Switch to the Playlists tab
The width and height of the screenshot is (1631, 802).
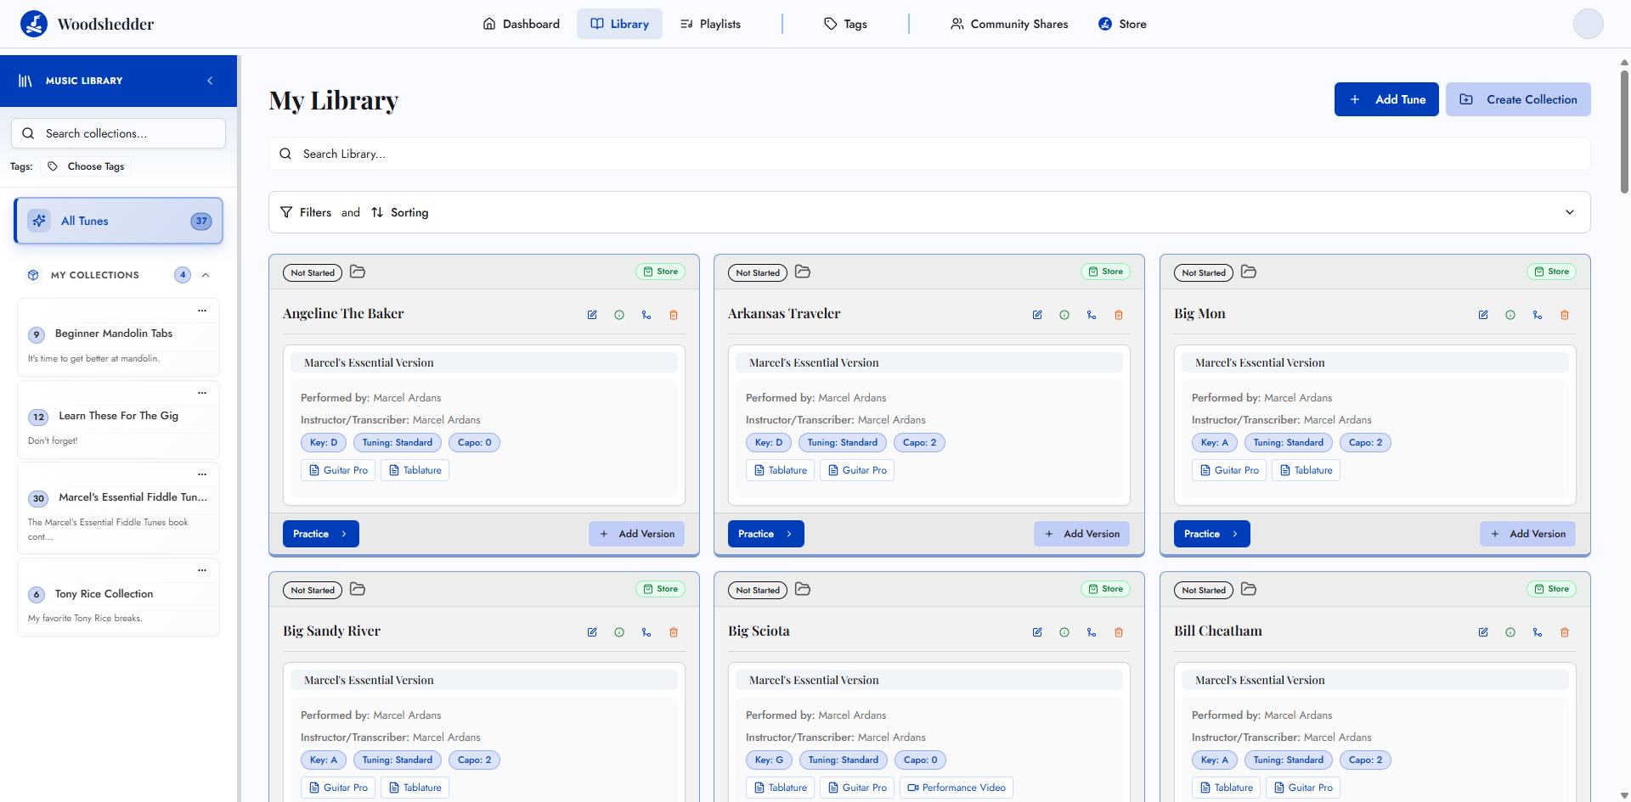[x=710, y=24]
